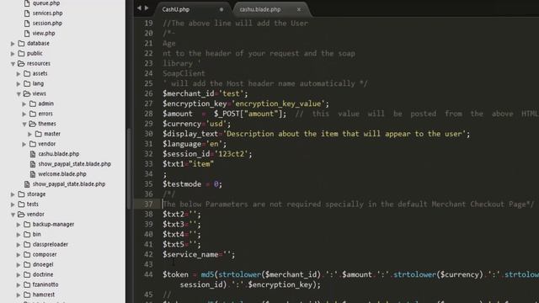Open welcome.blade.php file
The height and width of the screenshot is (303, 539).
click(x=62, y=174)
